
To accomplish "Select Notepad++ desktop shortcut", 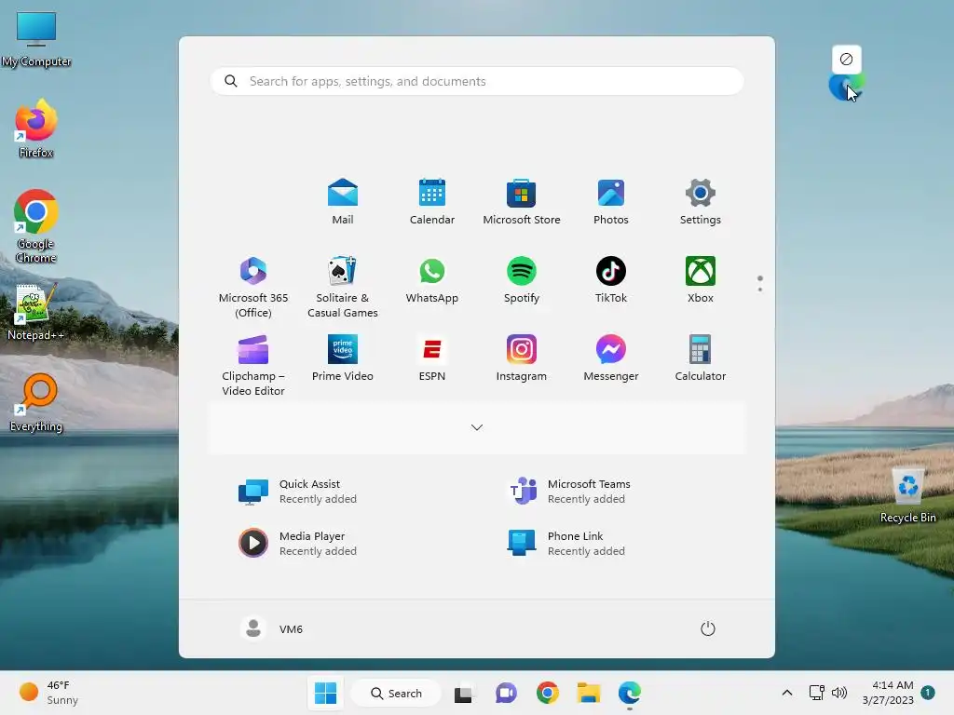I will 36,311.
